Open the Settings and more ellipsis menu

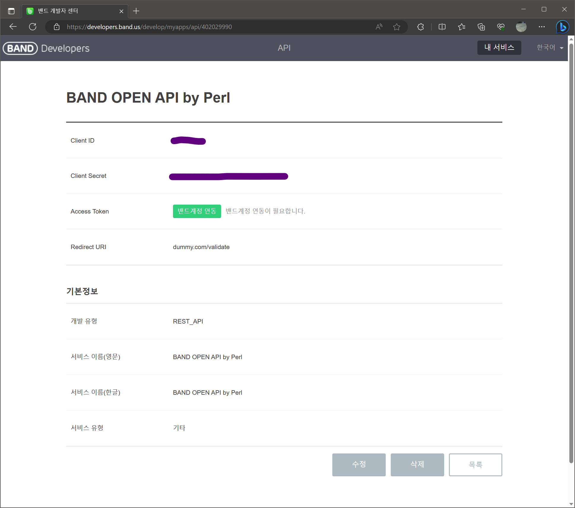tap(542, 27)
